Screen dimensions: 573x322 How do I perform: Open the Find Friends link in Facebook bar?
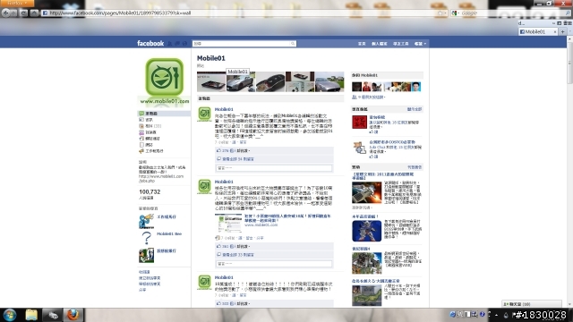point(400,44)
